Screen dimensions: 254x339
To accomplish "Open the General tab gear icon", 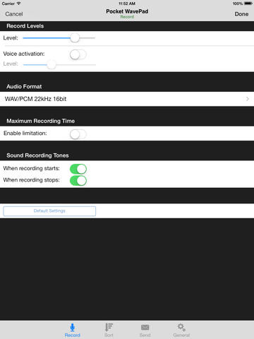I will [x=181, y=327].
